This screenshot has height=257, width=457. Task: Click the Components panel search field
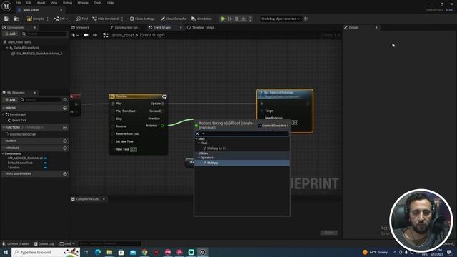click(x=44, y=34)
